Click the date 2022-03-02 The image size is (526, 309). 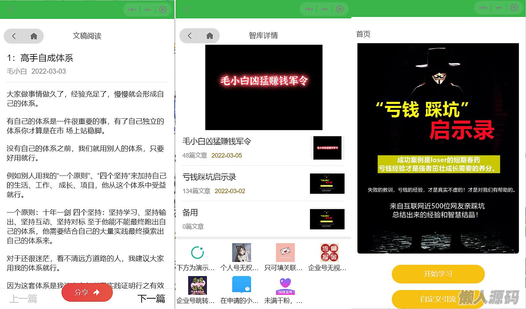(230, 191)
